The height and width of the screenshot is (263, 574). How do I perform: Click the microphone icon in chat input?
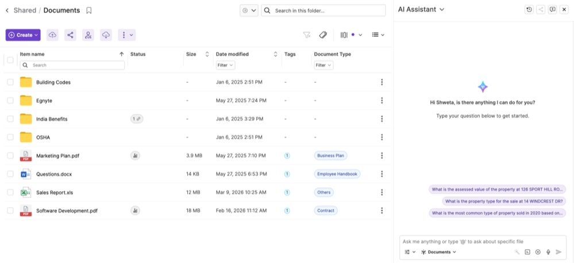click(548, 252)
